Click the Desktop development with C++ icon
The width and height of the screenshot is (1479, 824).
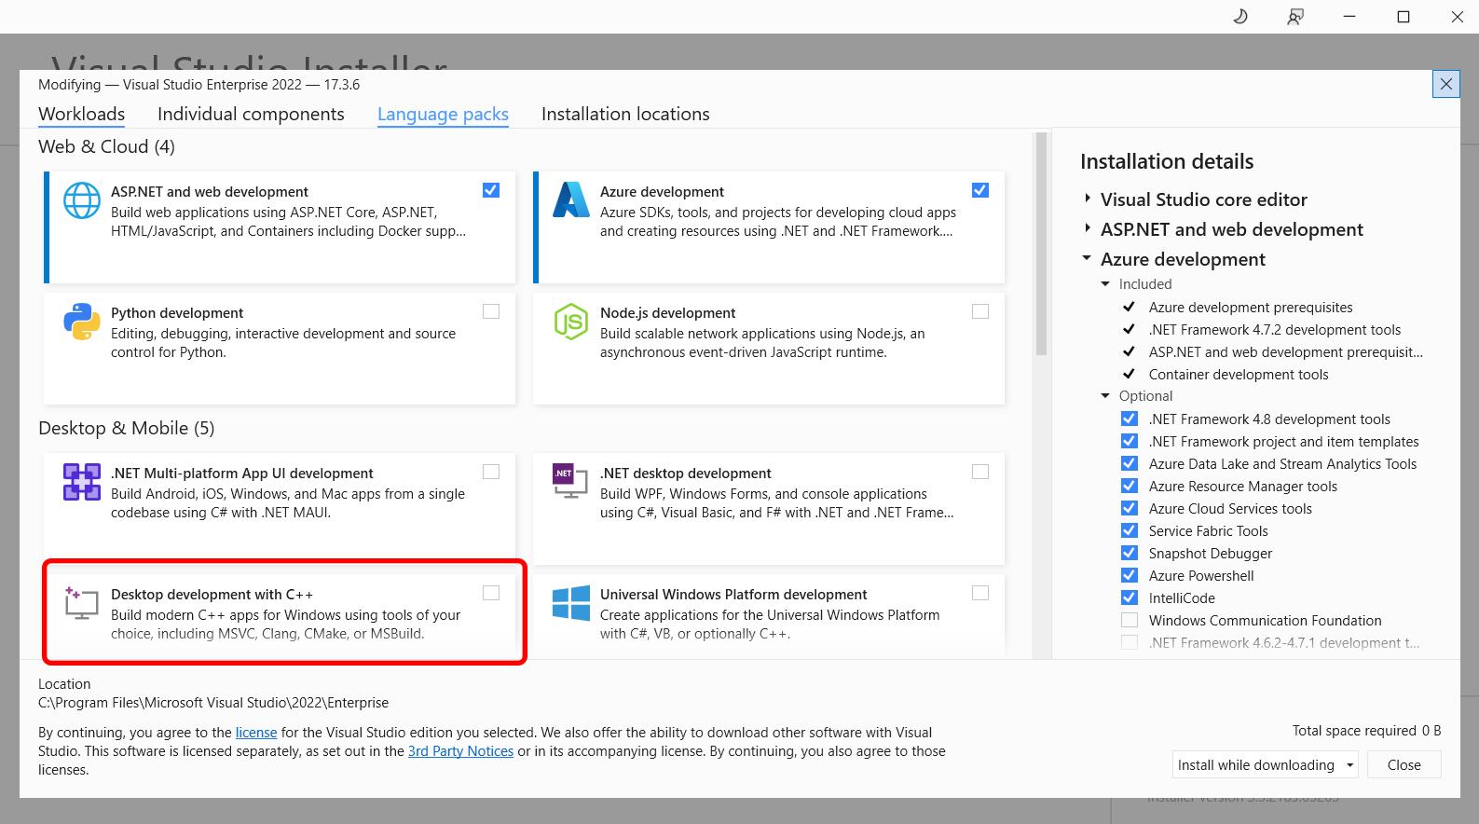point(81,603)
